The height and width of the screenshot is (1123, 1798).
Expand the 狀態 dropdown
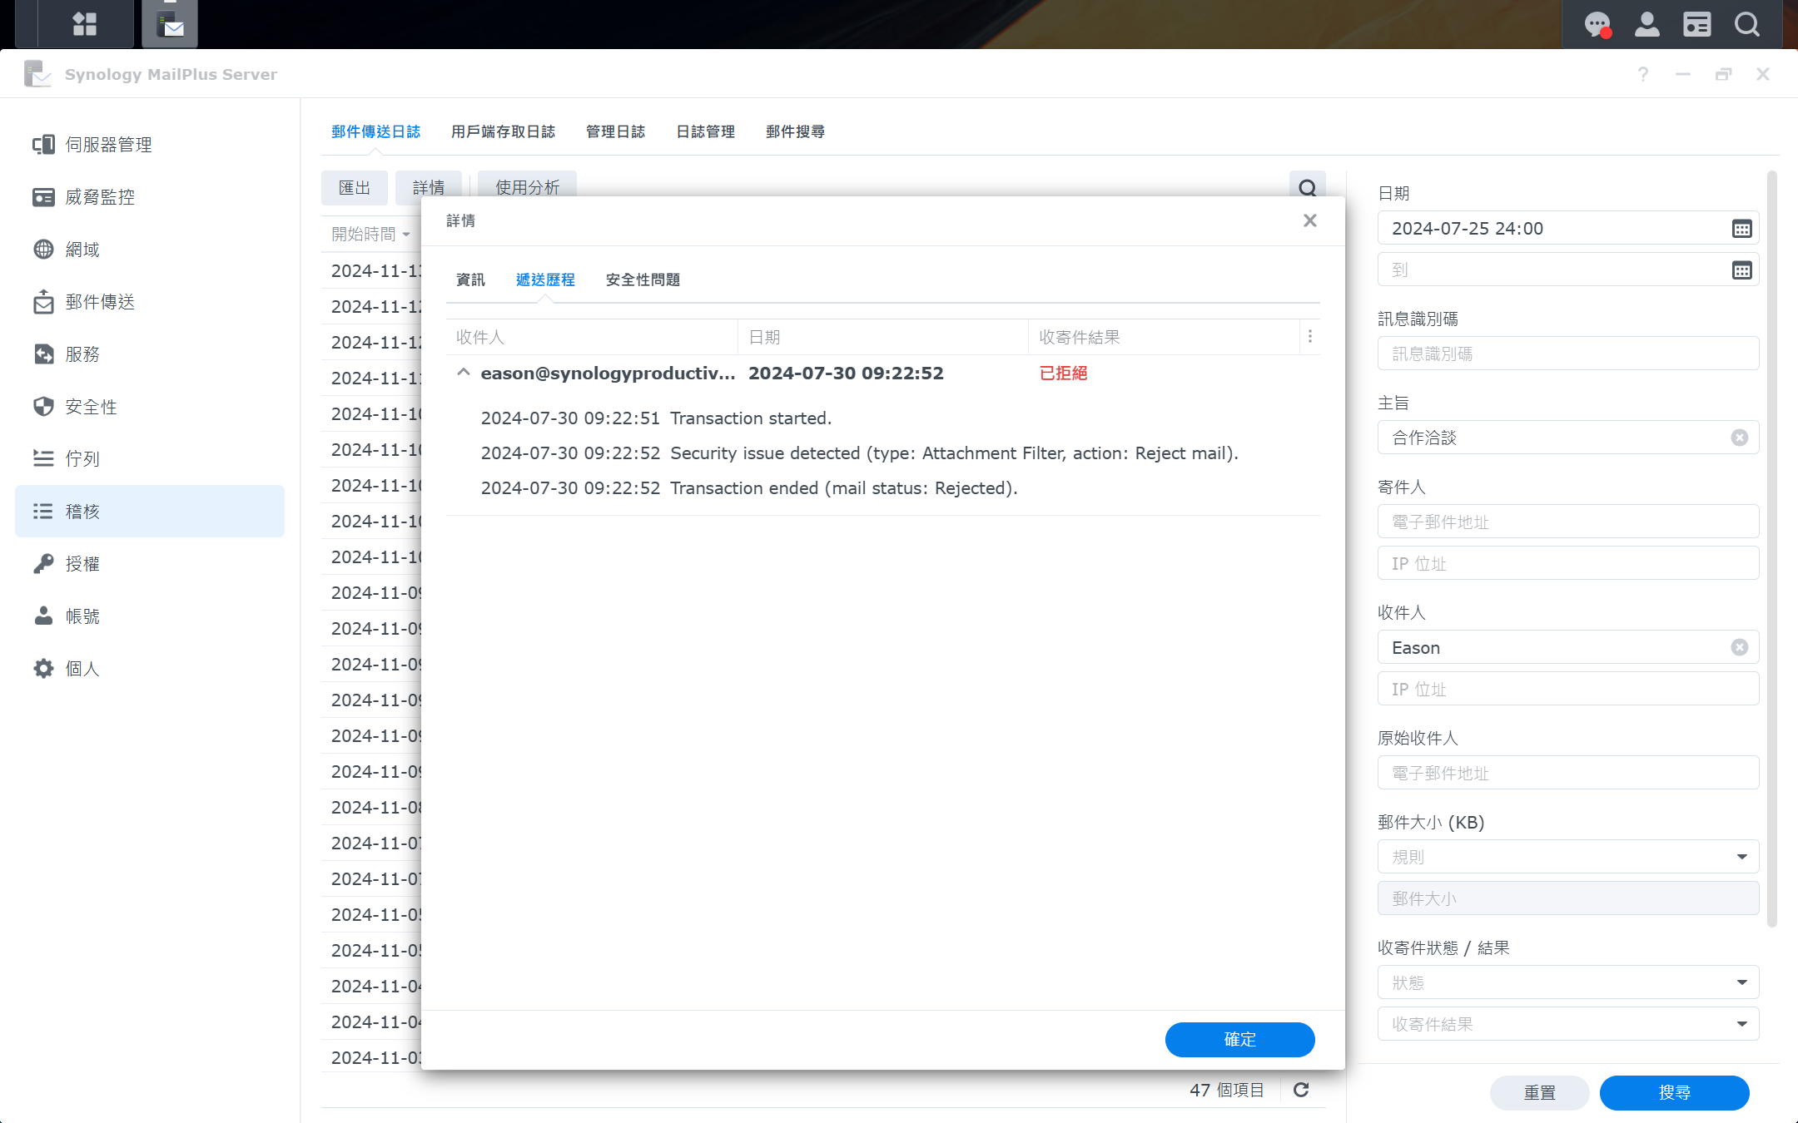coord(1742,982)
